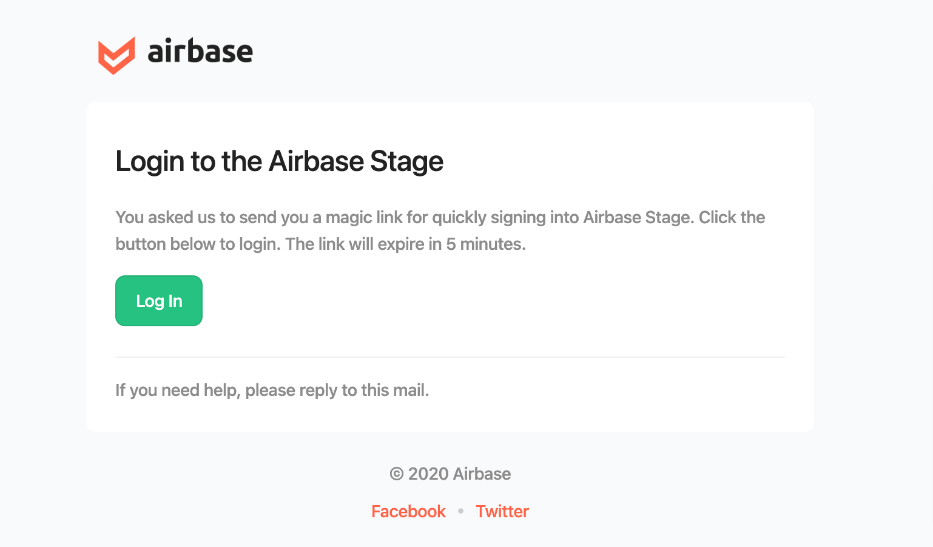This screenshot has width=933, height=547.
Task: Open the Twitter link in footer
Action: click(502, 511)
